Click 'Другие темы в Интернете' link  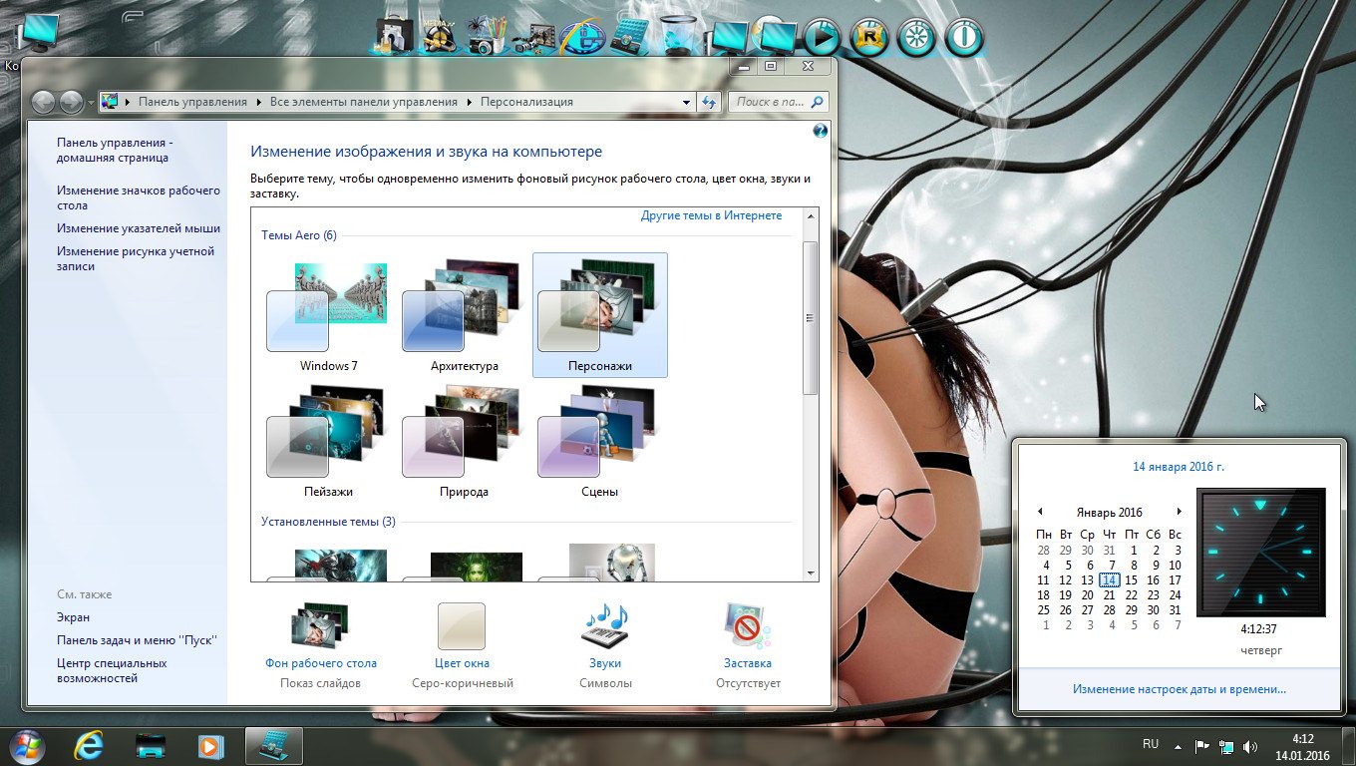711,215
